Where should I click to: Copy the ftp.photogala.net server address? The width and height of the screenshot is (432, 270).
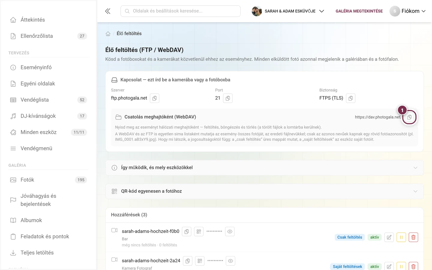tap(154, 98)
